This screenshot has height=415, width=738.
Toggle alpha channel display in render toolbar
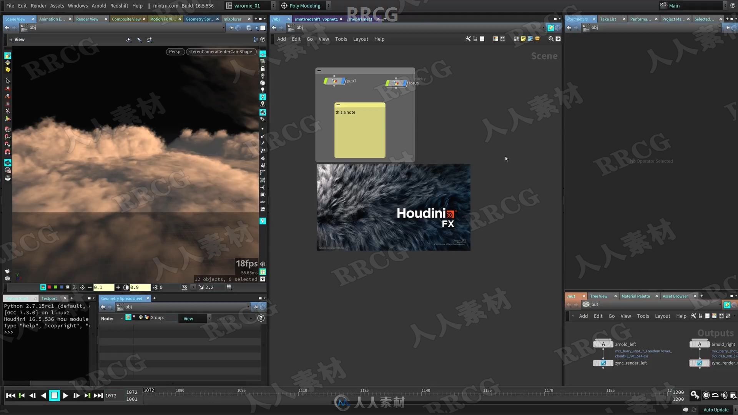(x=68, y=287)
